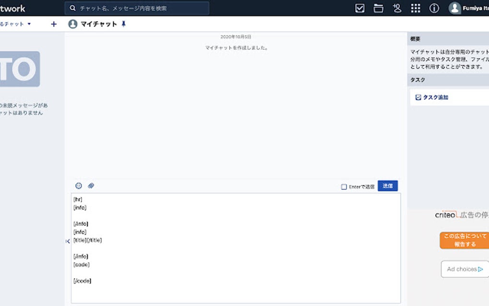Unpin マイチャット using the pin icon
This screenshot has width=489, height=306.
123,24
